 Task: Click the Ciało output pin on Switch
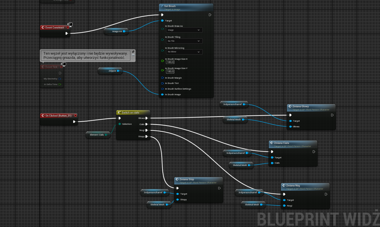coord(147,124)
